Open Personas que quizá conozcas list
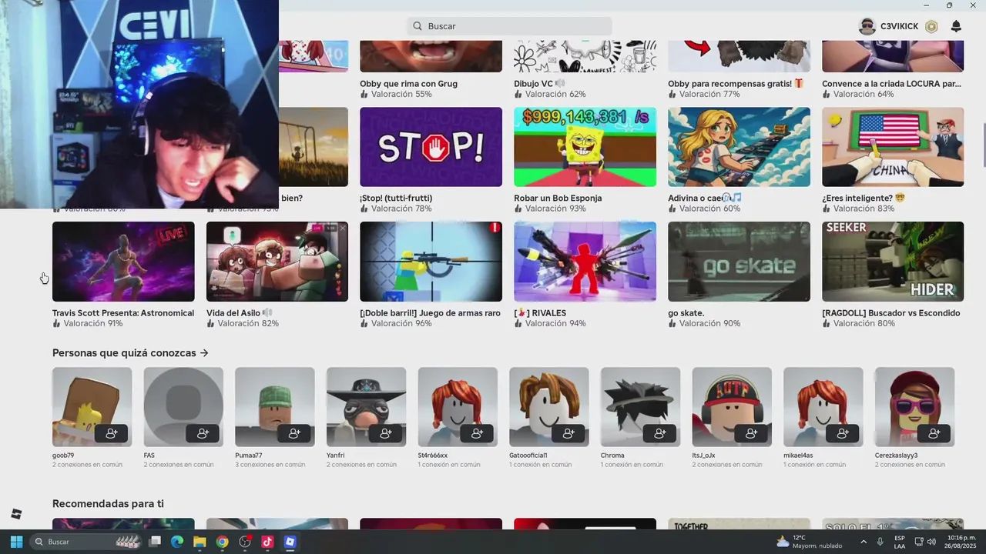The width and height of the screenshot is (986, 554). [x=130, y=353]
